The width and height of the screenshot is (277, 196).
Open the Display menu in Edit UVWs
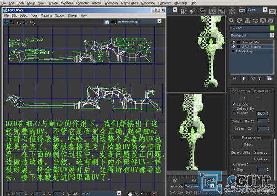tap(73, 16)
